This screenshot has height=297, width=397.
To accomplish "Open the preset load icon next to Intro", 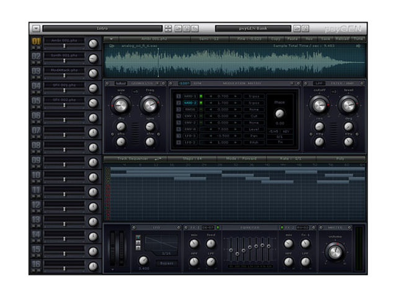I will click(x=178, y=28).
